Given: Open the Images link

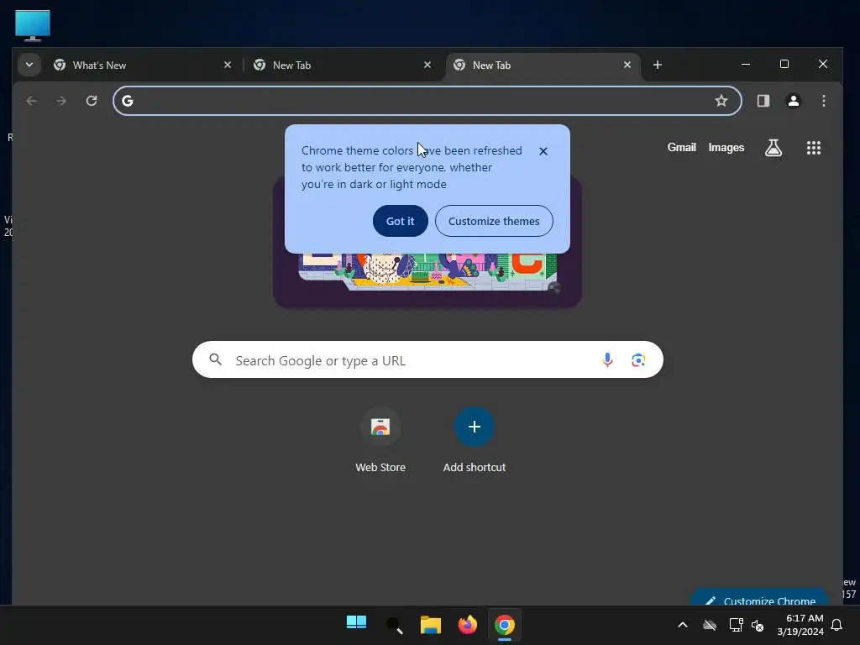Looking at the screenshot, I should pos(726,148).
